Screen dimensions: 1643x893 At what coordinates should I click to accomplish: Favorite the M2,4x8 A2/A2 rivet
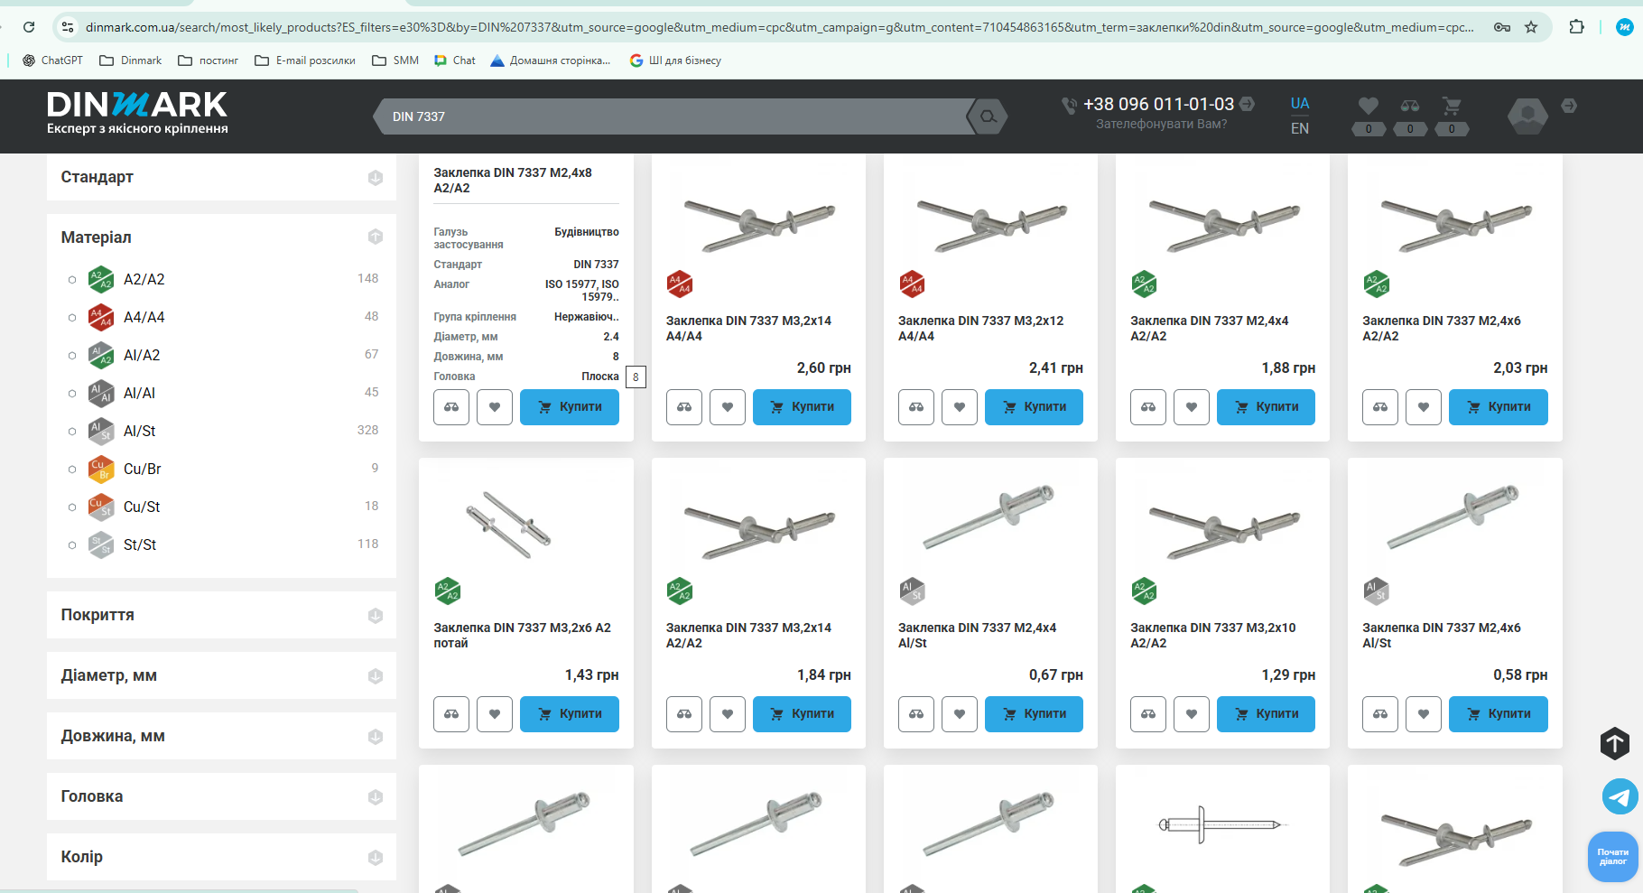(x=495, y=407)
